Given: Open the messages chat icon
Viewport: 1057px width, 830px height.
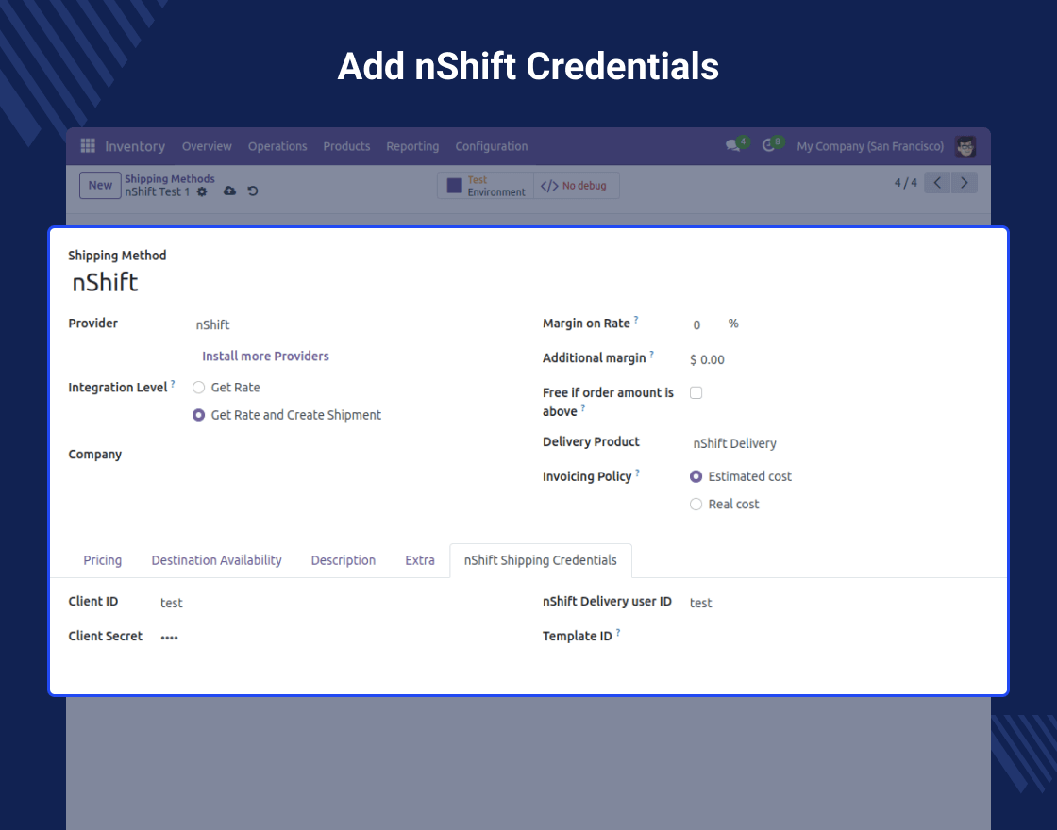Looking at the screenshot, I should pos(732,146).
